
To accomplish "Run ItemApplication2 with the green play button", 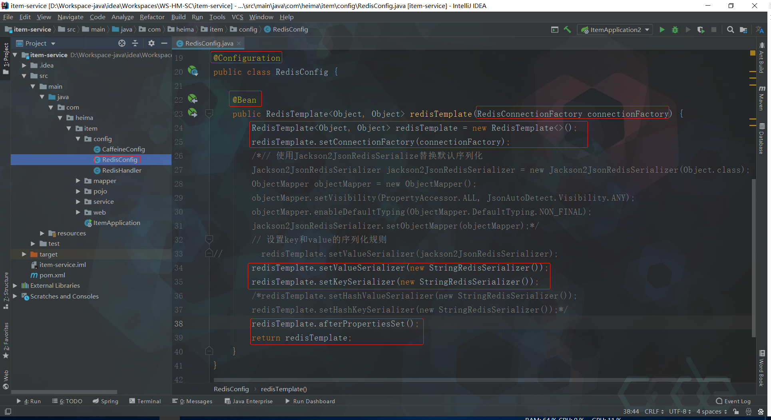I will [662, 30].
